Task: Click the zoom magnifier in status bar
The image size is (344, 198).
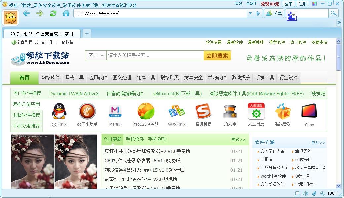Action: tap(323, 194)
